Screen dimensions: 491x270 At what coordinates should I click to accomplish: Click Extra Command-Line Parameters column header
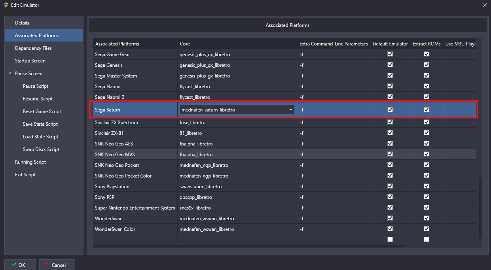pyautogui.click(x=334, y=44)
